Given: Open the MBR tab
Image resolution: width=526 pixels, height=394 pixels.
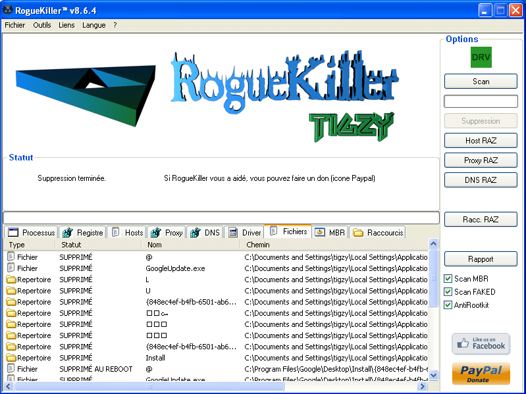Looking at the screenshot, I should 330,232.
